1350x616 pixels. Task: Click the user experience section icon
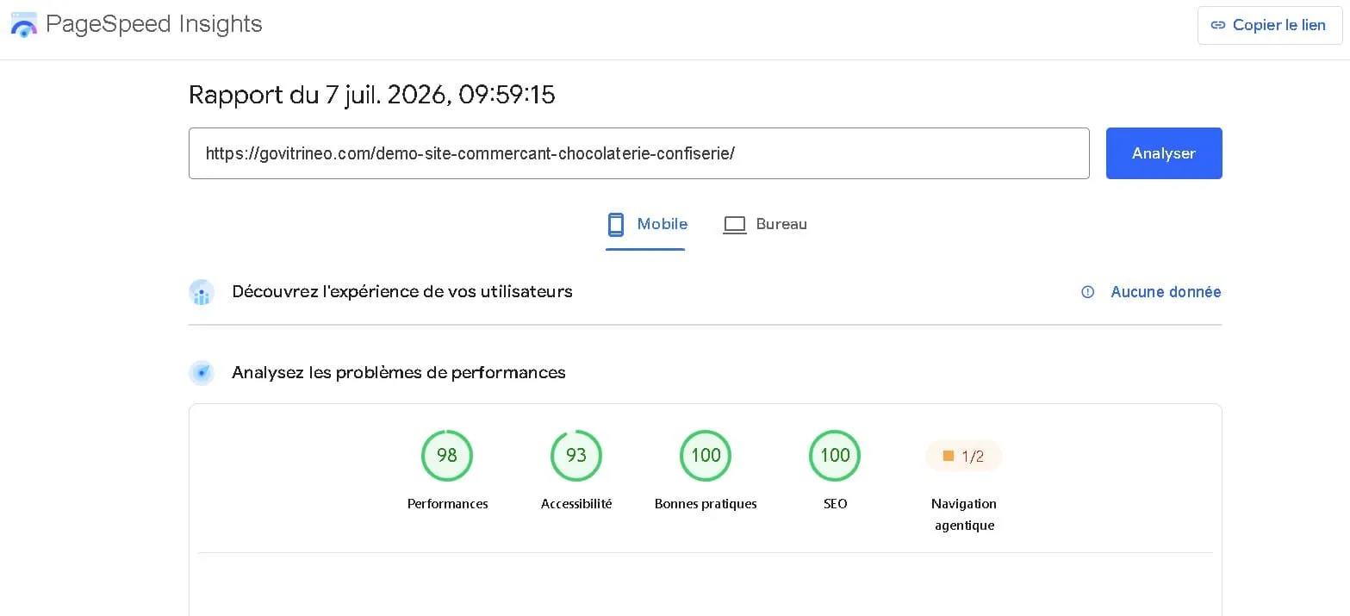coord(202,292)
